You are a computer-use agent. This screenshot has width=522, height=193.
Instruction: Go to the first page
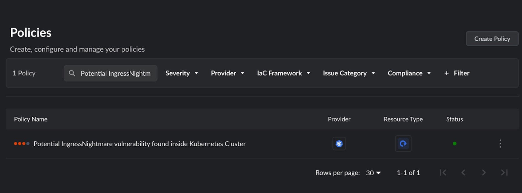(x=443, y=173)
